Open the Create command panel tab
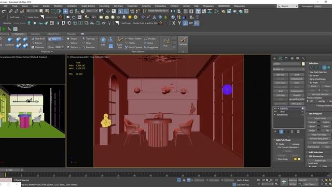This screenshot has height=187, width=332. [x=274, y=58]
